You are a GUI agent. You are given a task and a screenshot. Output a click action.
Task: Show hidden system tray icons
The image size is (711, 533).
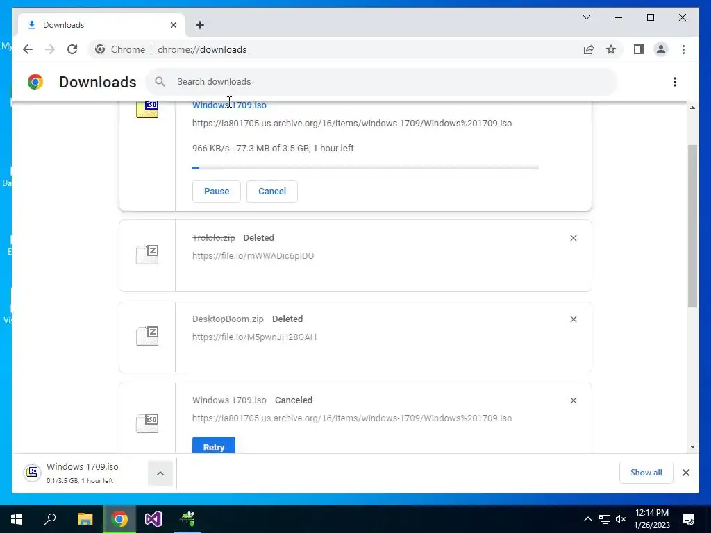587,519
